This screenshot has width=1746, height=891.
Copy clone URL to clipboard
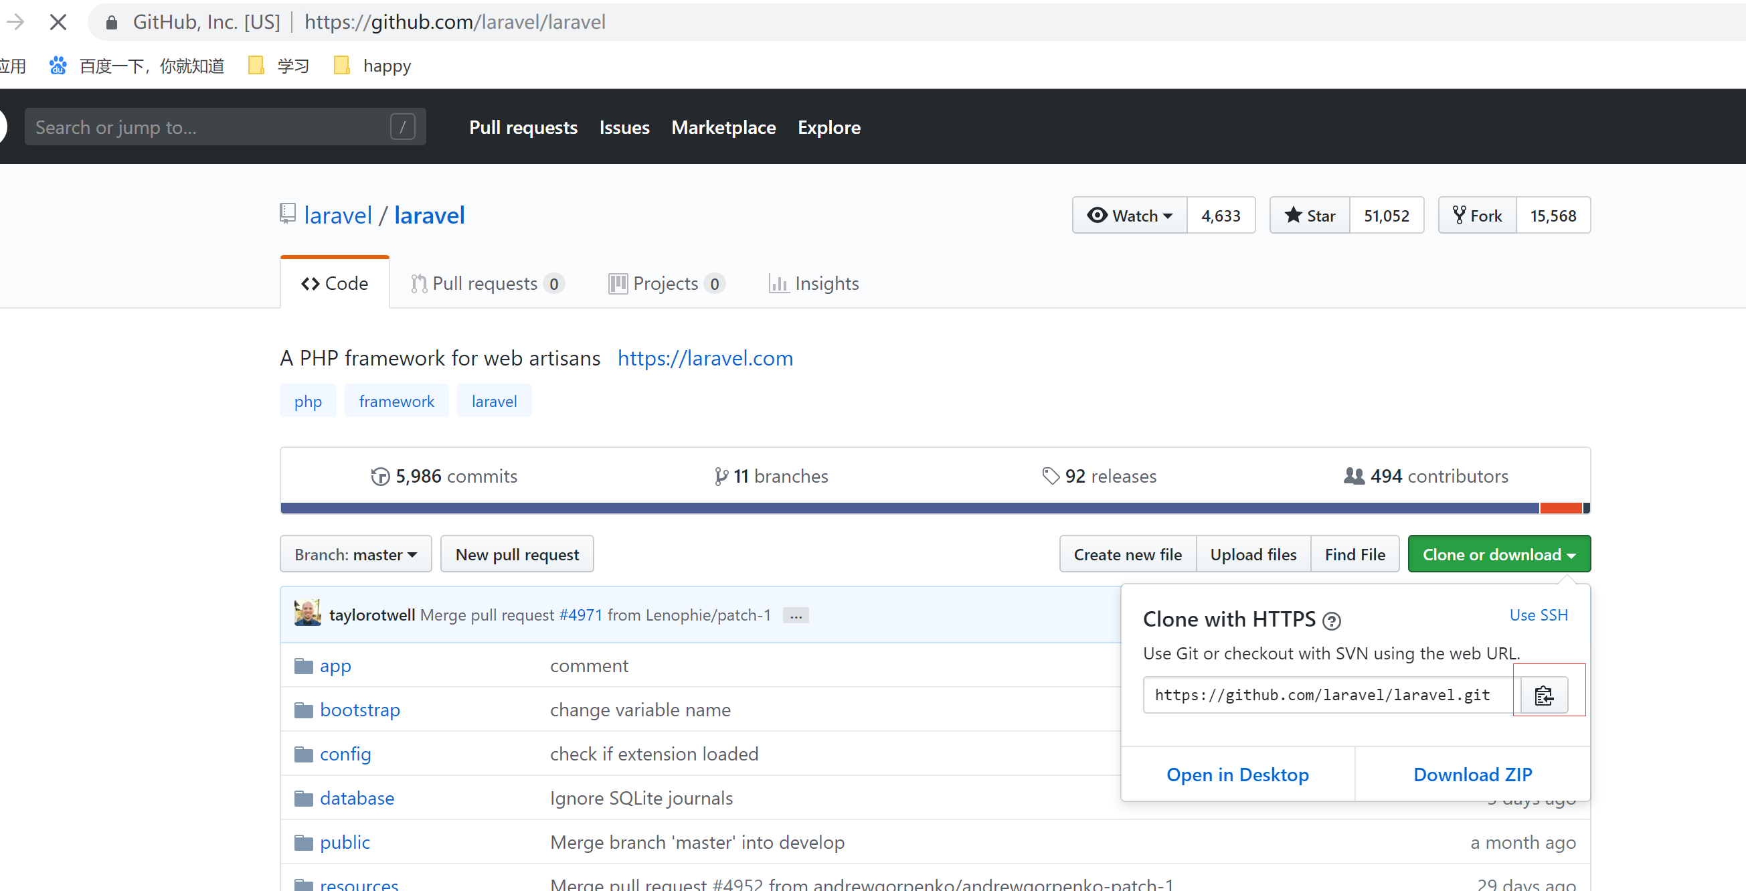tap(1544, 695)
